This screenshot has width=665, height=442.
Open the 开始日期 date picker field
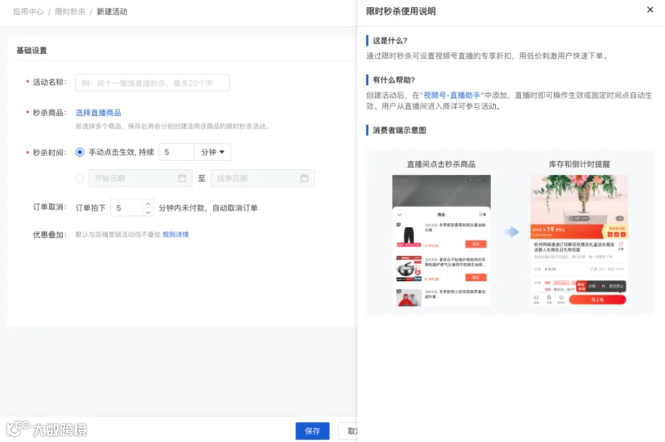(x=140, y=178)
